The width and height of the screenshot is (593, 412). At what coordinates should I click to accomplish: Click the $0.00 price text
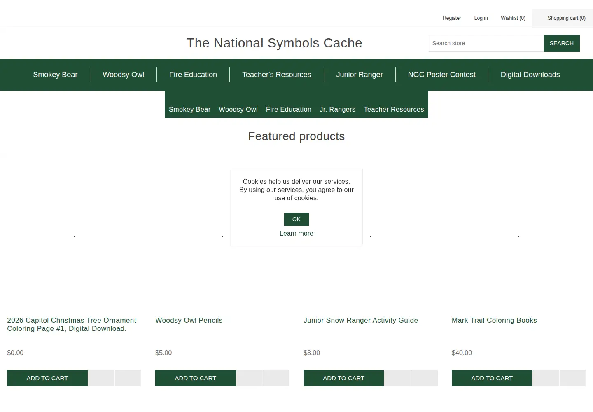coord(15,353)
